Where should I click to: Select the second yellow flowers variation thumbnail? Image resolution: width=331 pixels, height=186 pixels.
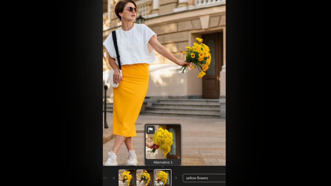click(x=145, y=178)
